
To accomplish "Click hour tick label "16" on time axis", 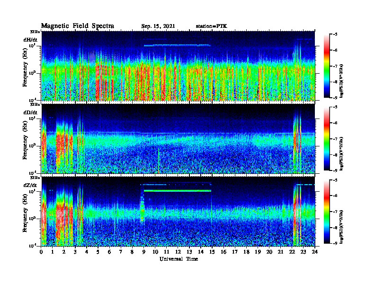I will point(223,252).
